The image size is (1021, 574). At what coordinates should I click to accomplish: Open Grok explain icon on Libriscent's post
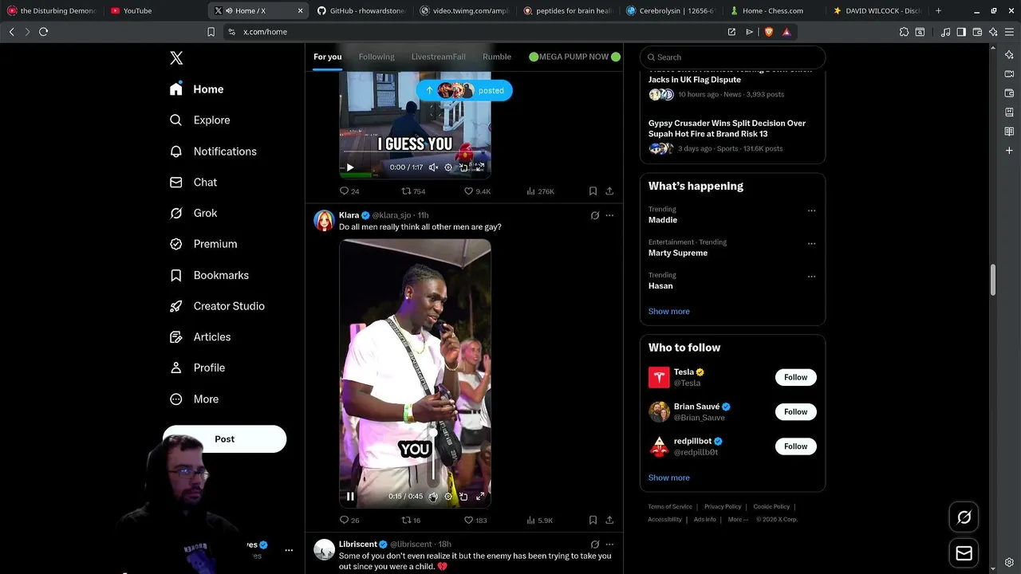594,545
